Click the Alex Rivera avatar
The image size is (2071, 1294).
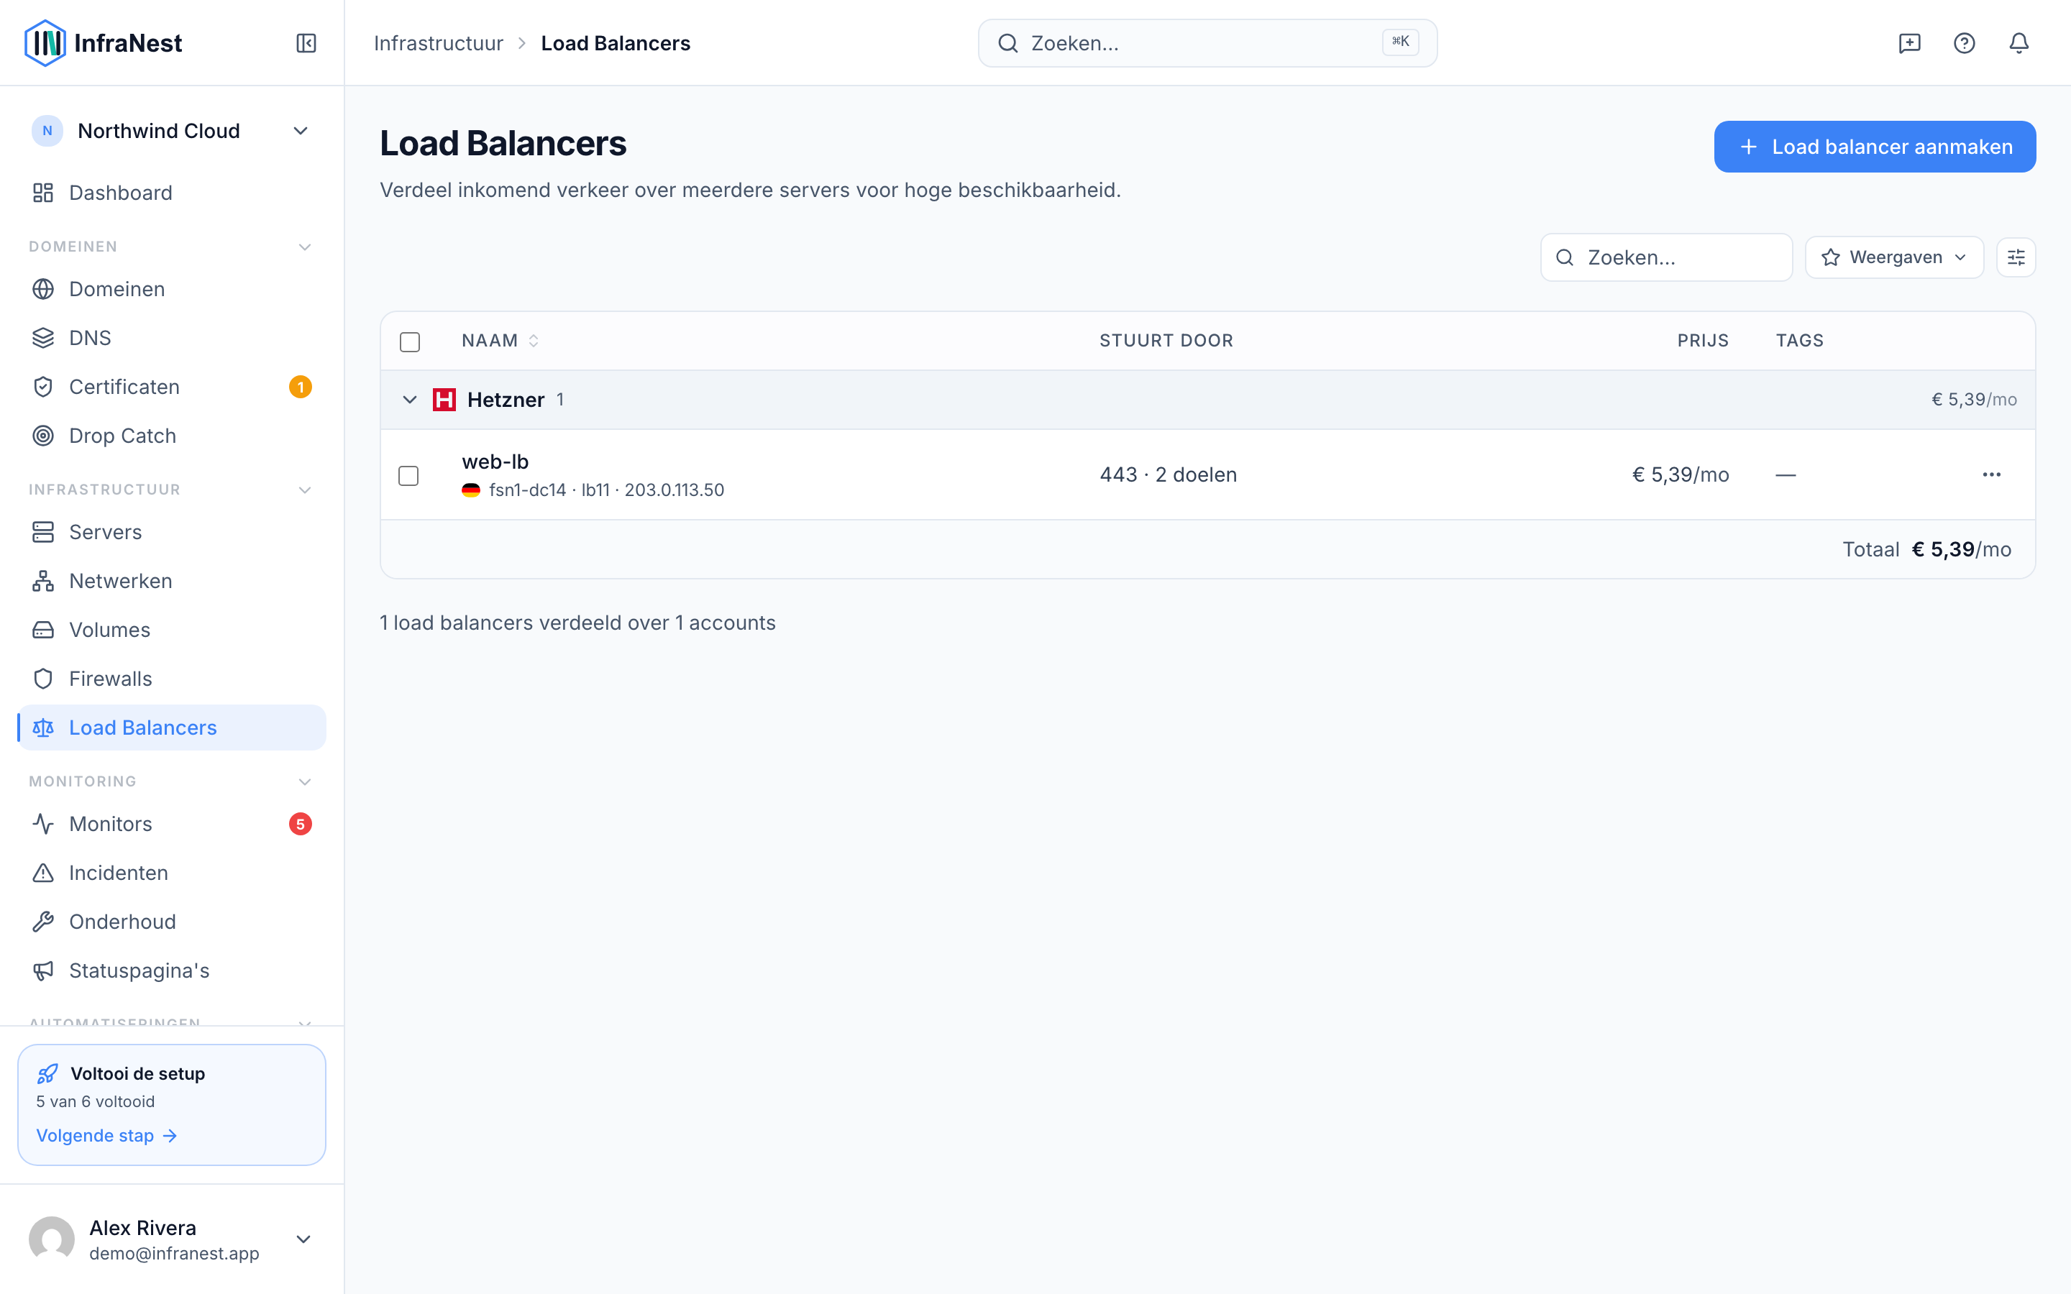coord(51,1239)
